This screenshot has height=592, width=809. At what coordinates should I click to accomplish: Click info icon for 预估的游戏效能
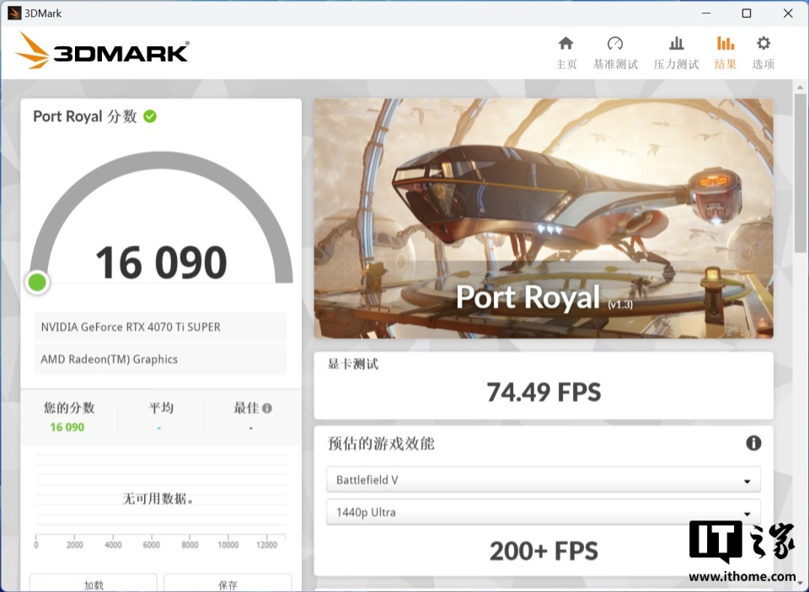753,443
